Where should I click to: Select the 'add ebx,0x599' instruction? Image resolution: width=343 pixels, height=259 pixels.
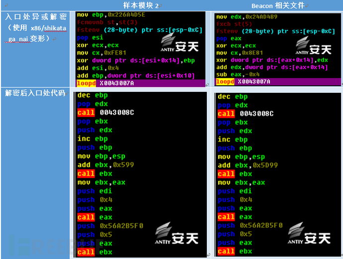(106, 165)
